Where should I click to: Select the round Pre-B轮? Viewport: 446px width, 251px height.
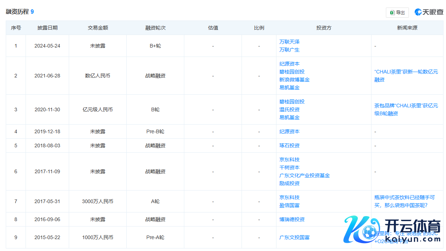tap(155, 131)
